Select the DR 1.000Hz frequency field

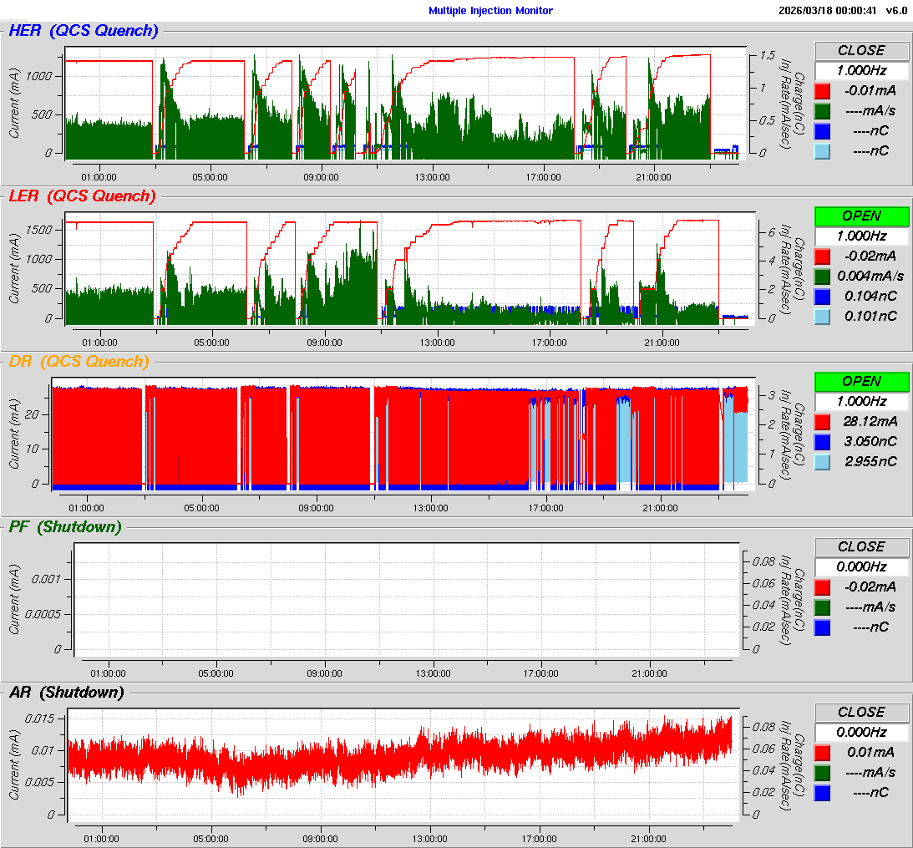tap(861, 401)
